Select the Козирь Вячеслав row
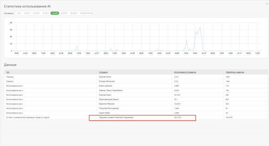Image resolution: width=269 pixels, height=146 pixels. coord(136,81)
